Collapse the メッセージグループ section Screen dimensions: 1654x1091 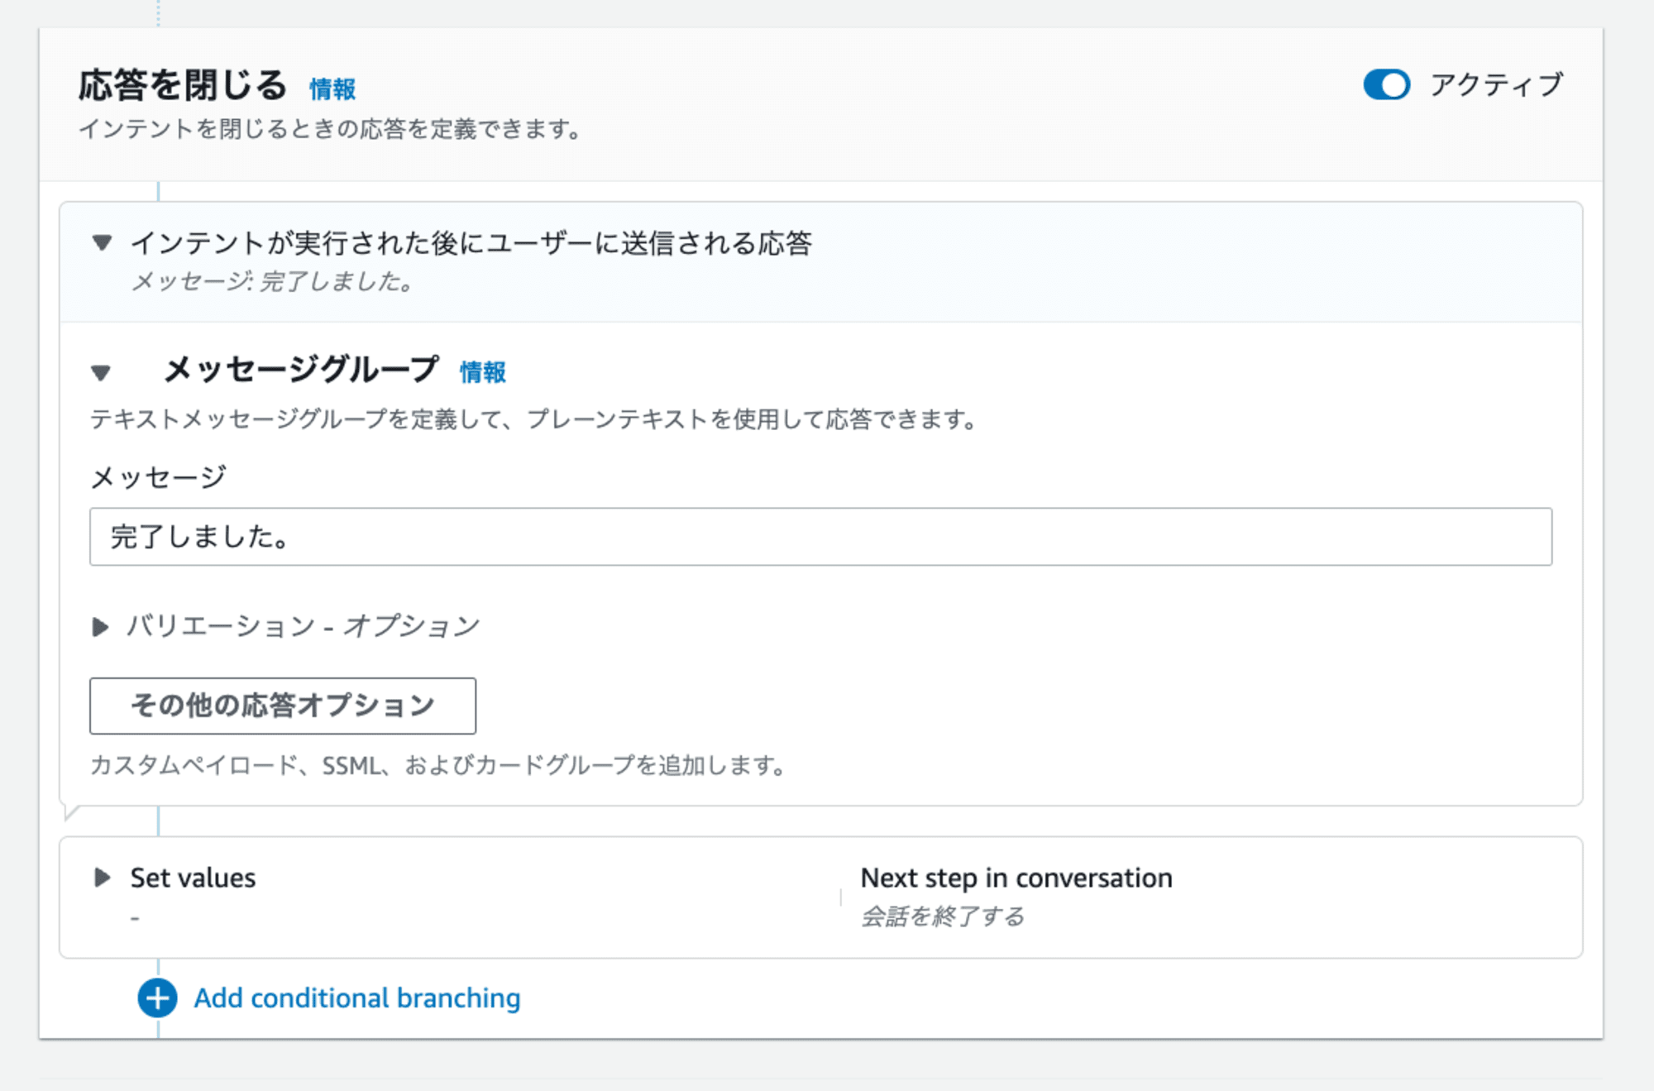[x=101, y=373]
